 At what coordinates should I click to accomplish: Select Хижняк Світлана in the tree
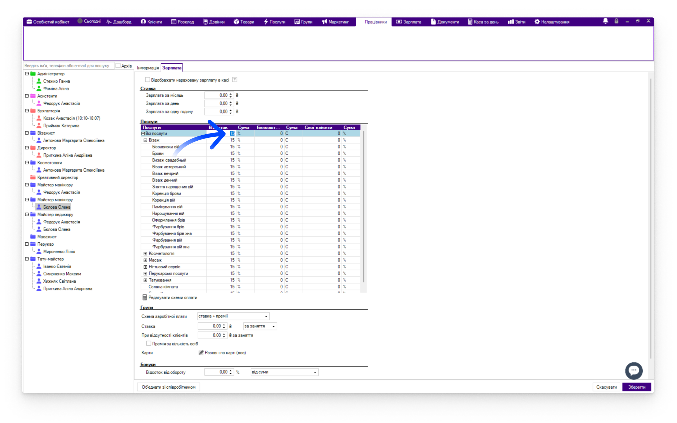(59, 281)
